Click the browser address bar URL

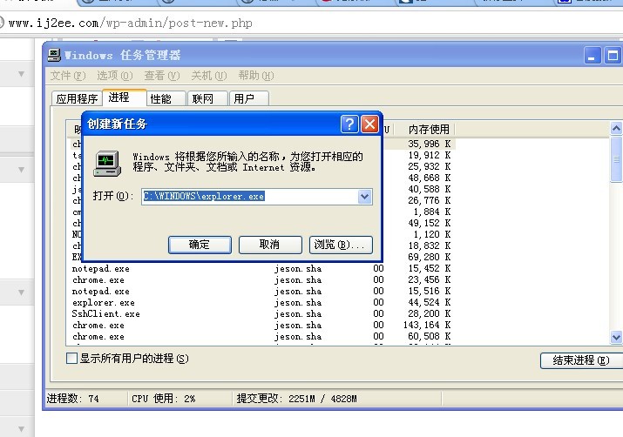coord(131,23)
